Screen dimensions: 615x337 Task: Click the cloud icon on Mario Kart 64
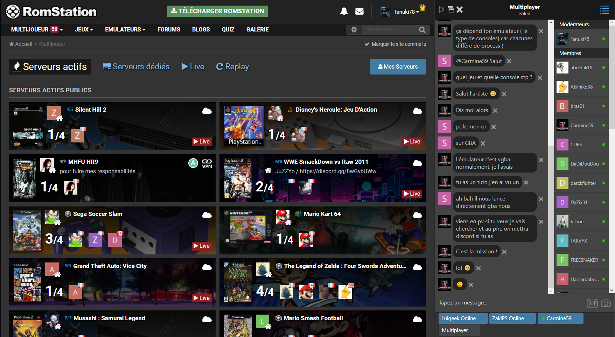tap(417, 215)
